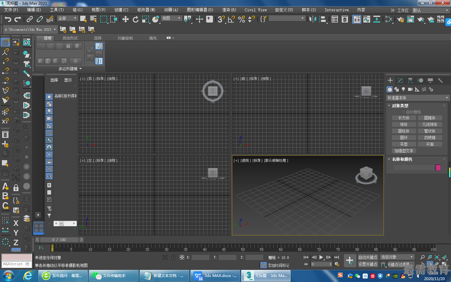Viewport: 451px width, 282px height.
Task: Open the Select by Name list tool
Action: point(93,19)
